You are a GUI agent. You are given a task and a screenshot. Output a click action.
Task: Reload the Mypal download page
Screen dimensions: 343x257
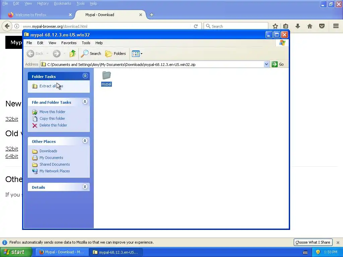click(196, 26)
